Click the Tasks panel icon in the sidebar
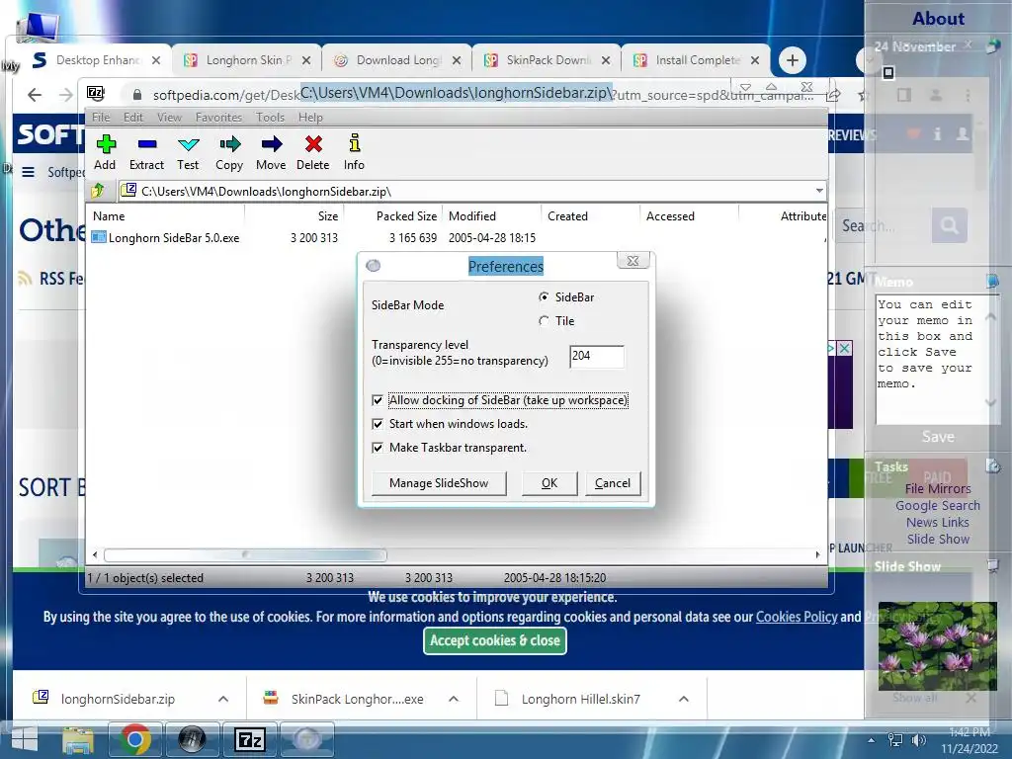This screenshot has height=759, width=1012. [992, 465]
